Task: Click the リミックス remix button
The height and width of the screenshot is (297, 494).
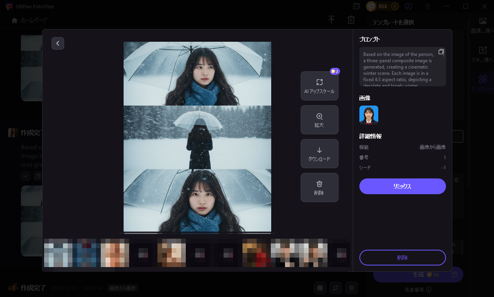Action: point(402,186)
